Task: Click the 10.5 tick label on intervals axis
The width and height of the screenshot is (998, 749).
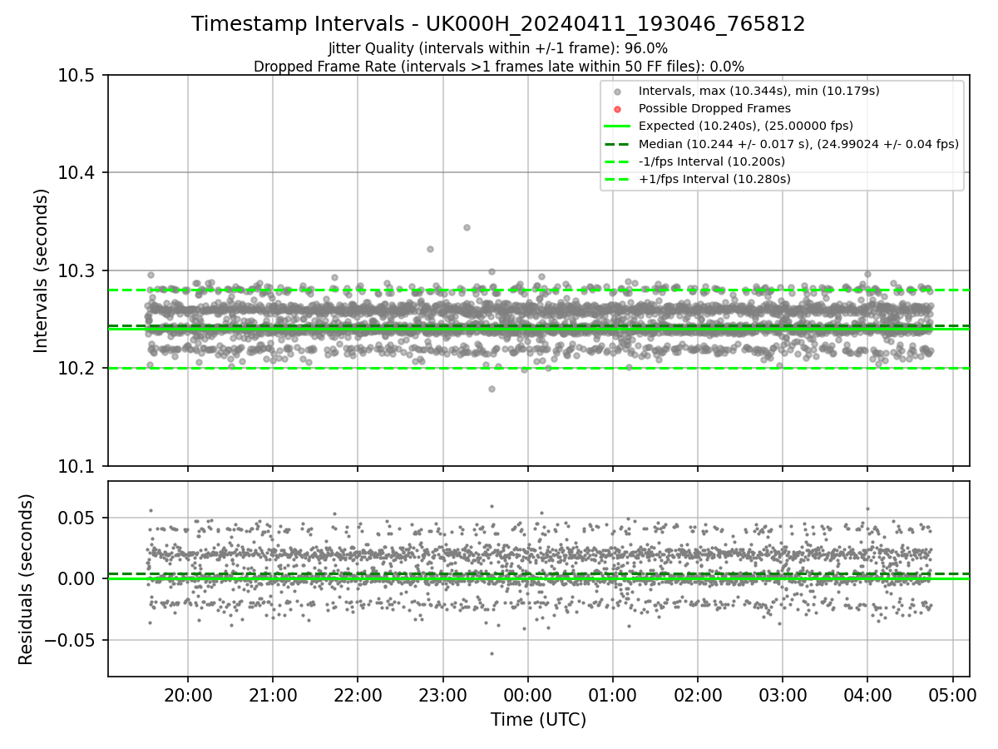Action: click(78, 76)
